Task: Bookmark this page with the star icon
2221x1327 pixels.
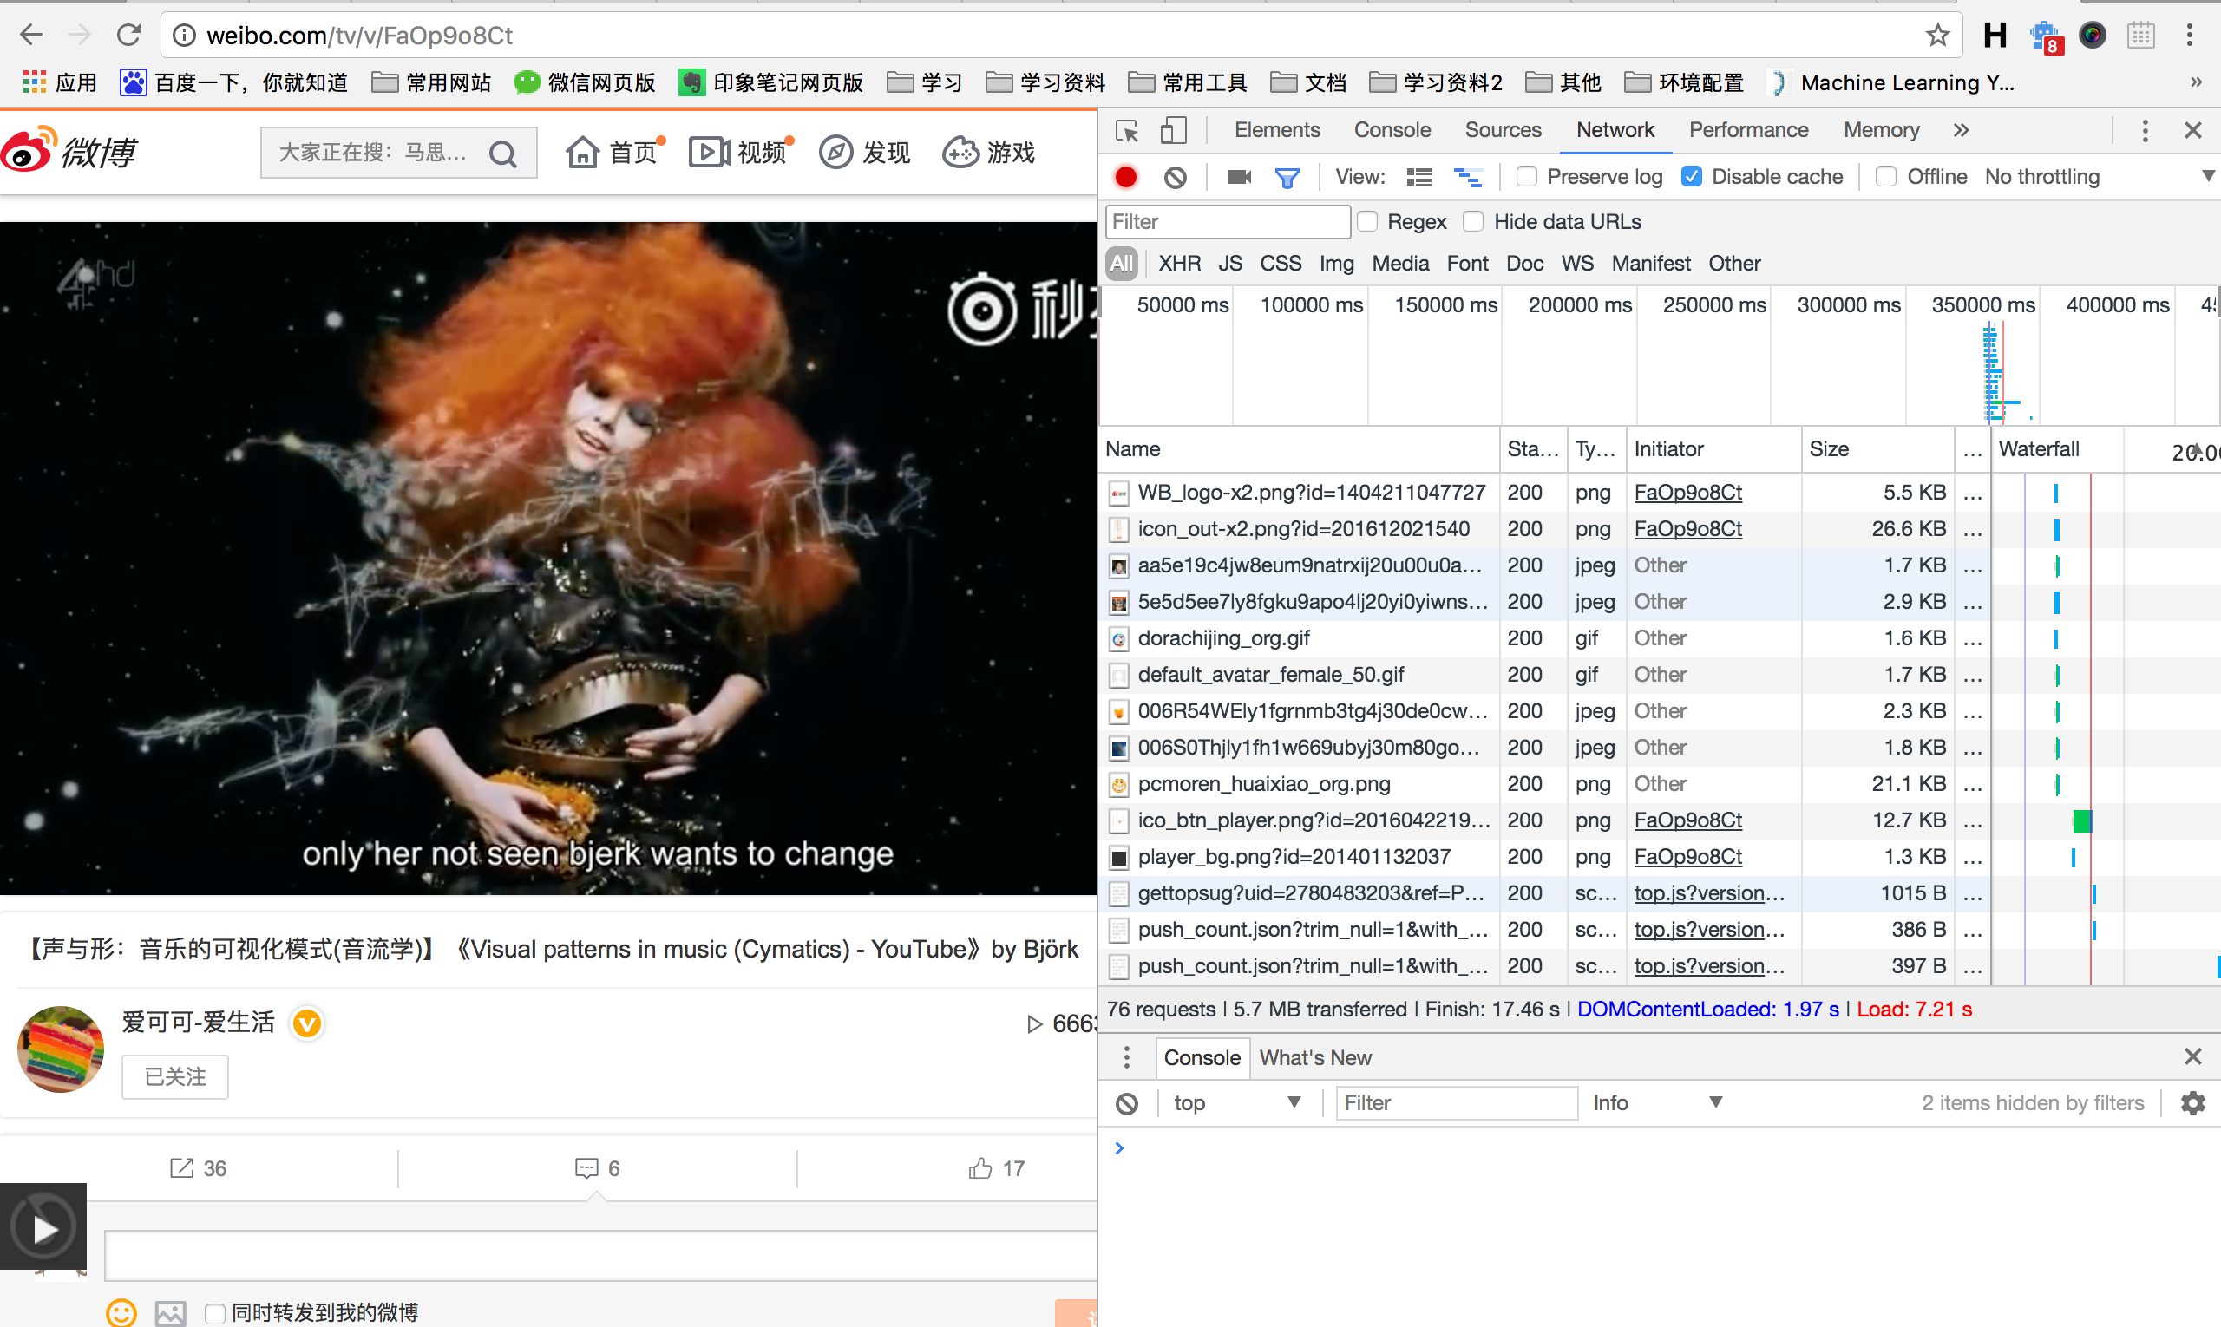Action: point(1937,36)
